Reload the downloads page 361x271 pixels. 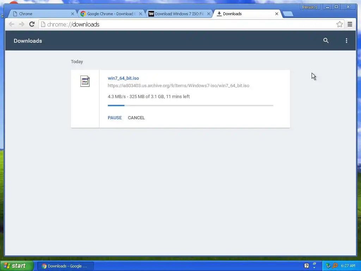click(32, 24)
